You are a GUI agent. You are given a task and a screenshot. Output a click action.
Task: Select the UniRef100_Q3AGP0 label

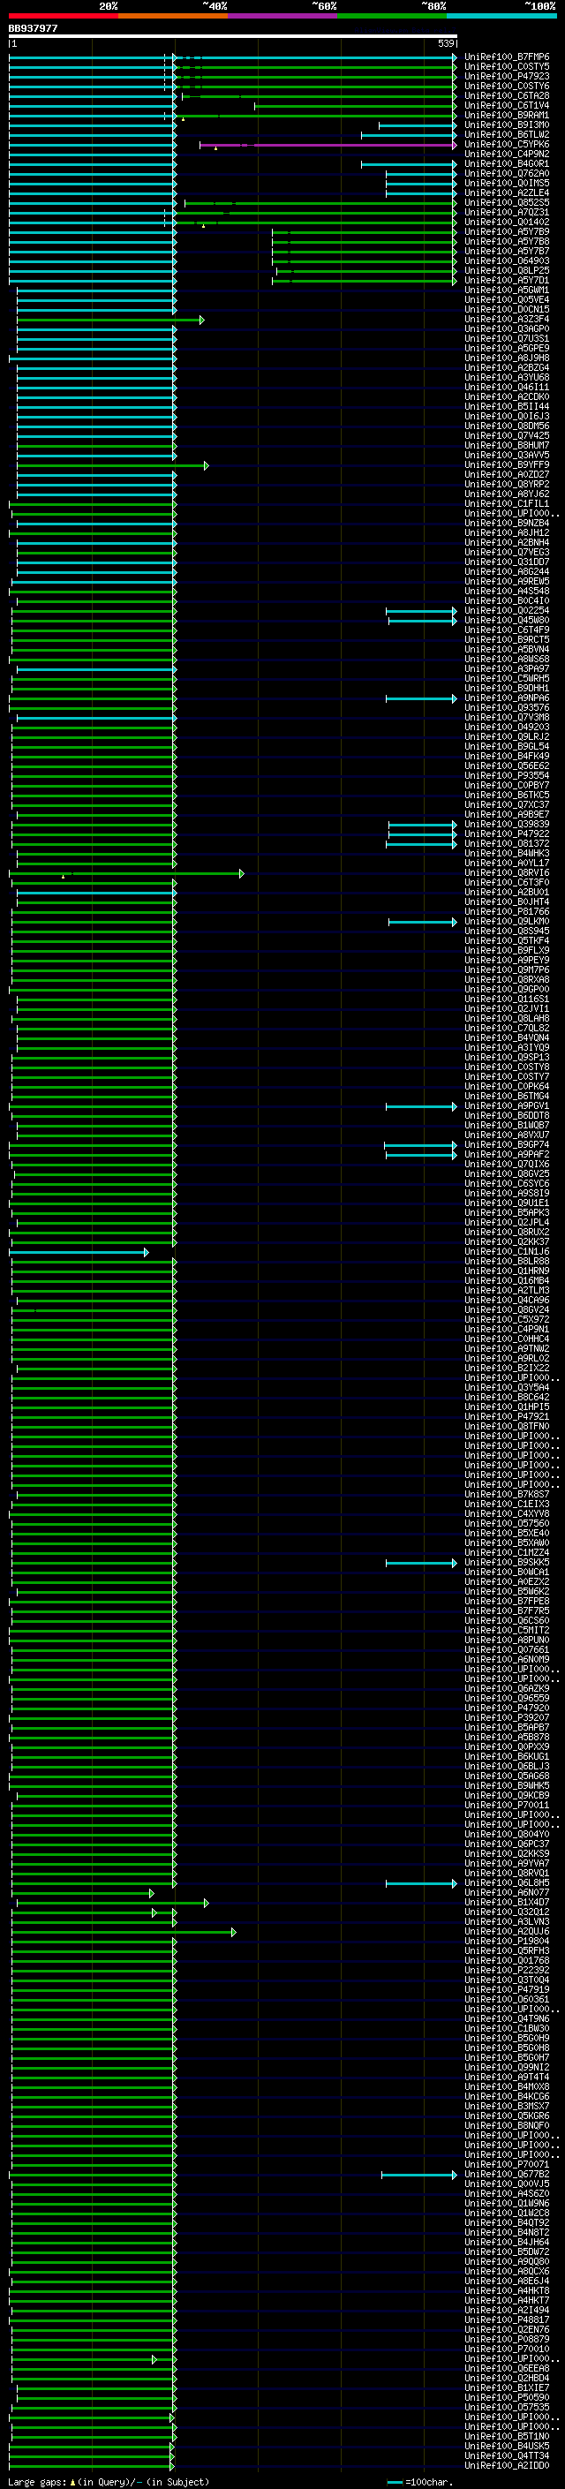coord(506,328)
